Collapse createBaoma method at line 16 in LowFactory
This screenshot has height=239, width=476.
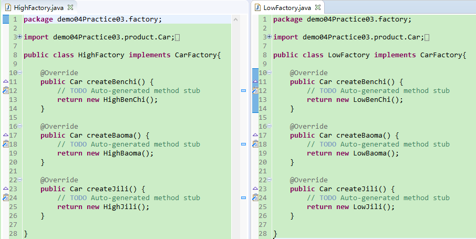[x=269, y=126]
